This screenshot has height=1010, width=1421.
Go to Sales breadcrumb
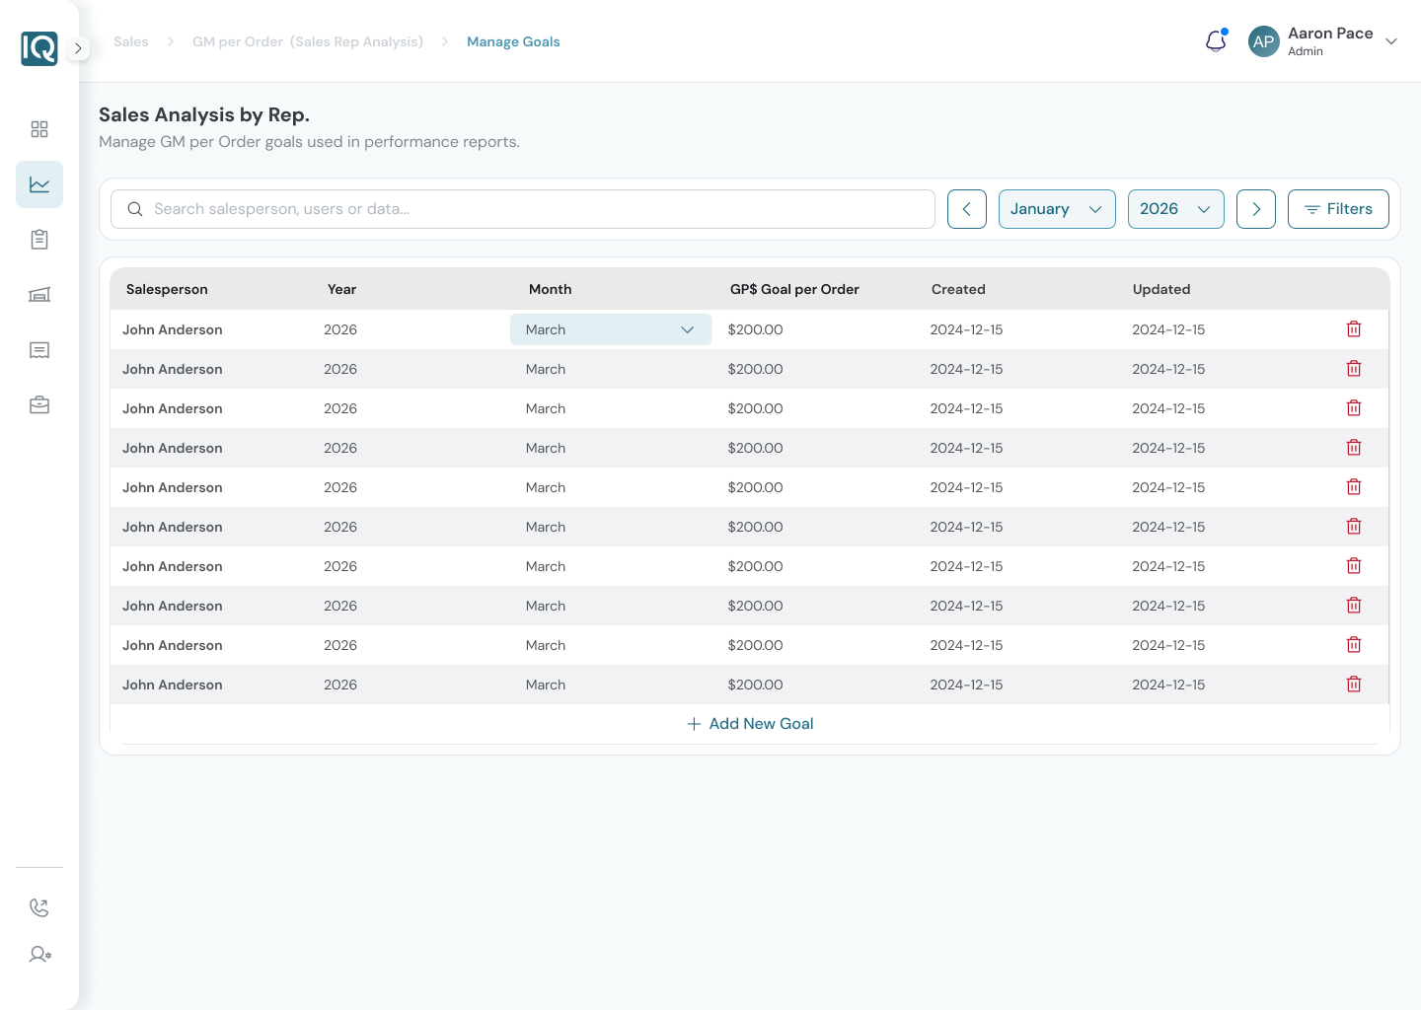131,41
